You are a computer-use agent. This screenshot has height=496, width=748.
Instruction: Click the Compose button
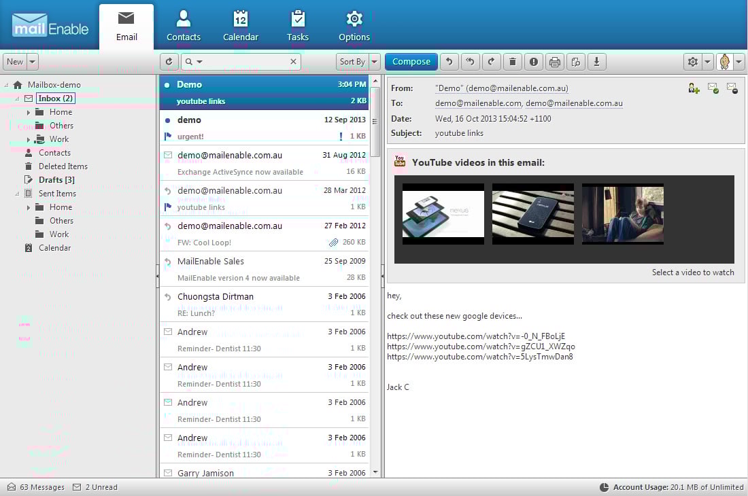click(x=411, y=62)
